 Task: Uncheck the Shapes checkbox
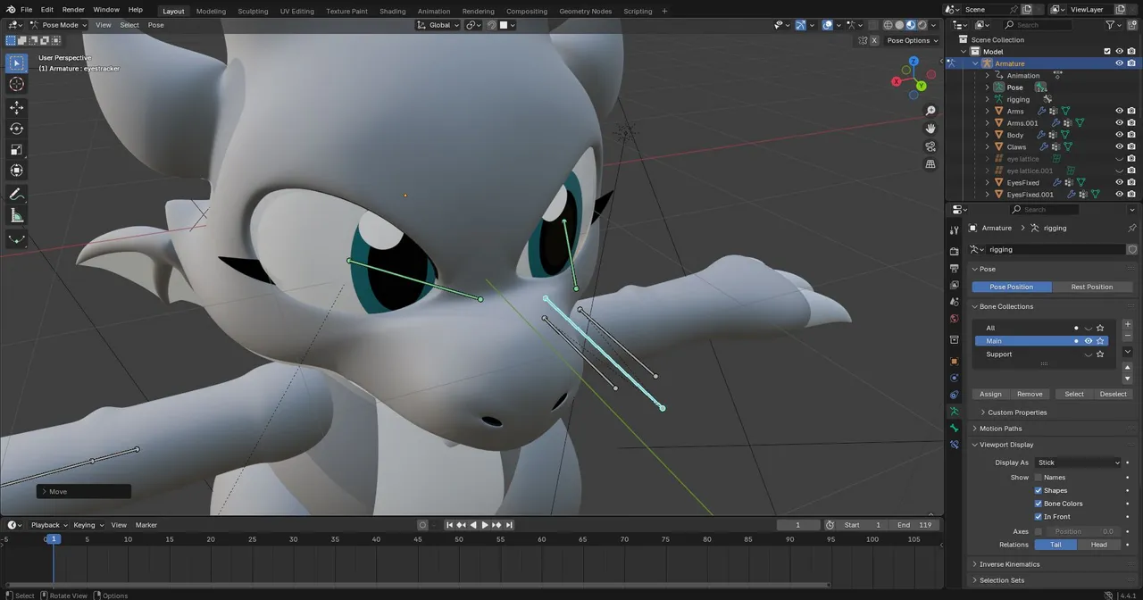coord(1038,490)
